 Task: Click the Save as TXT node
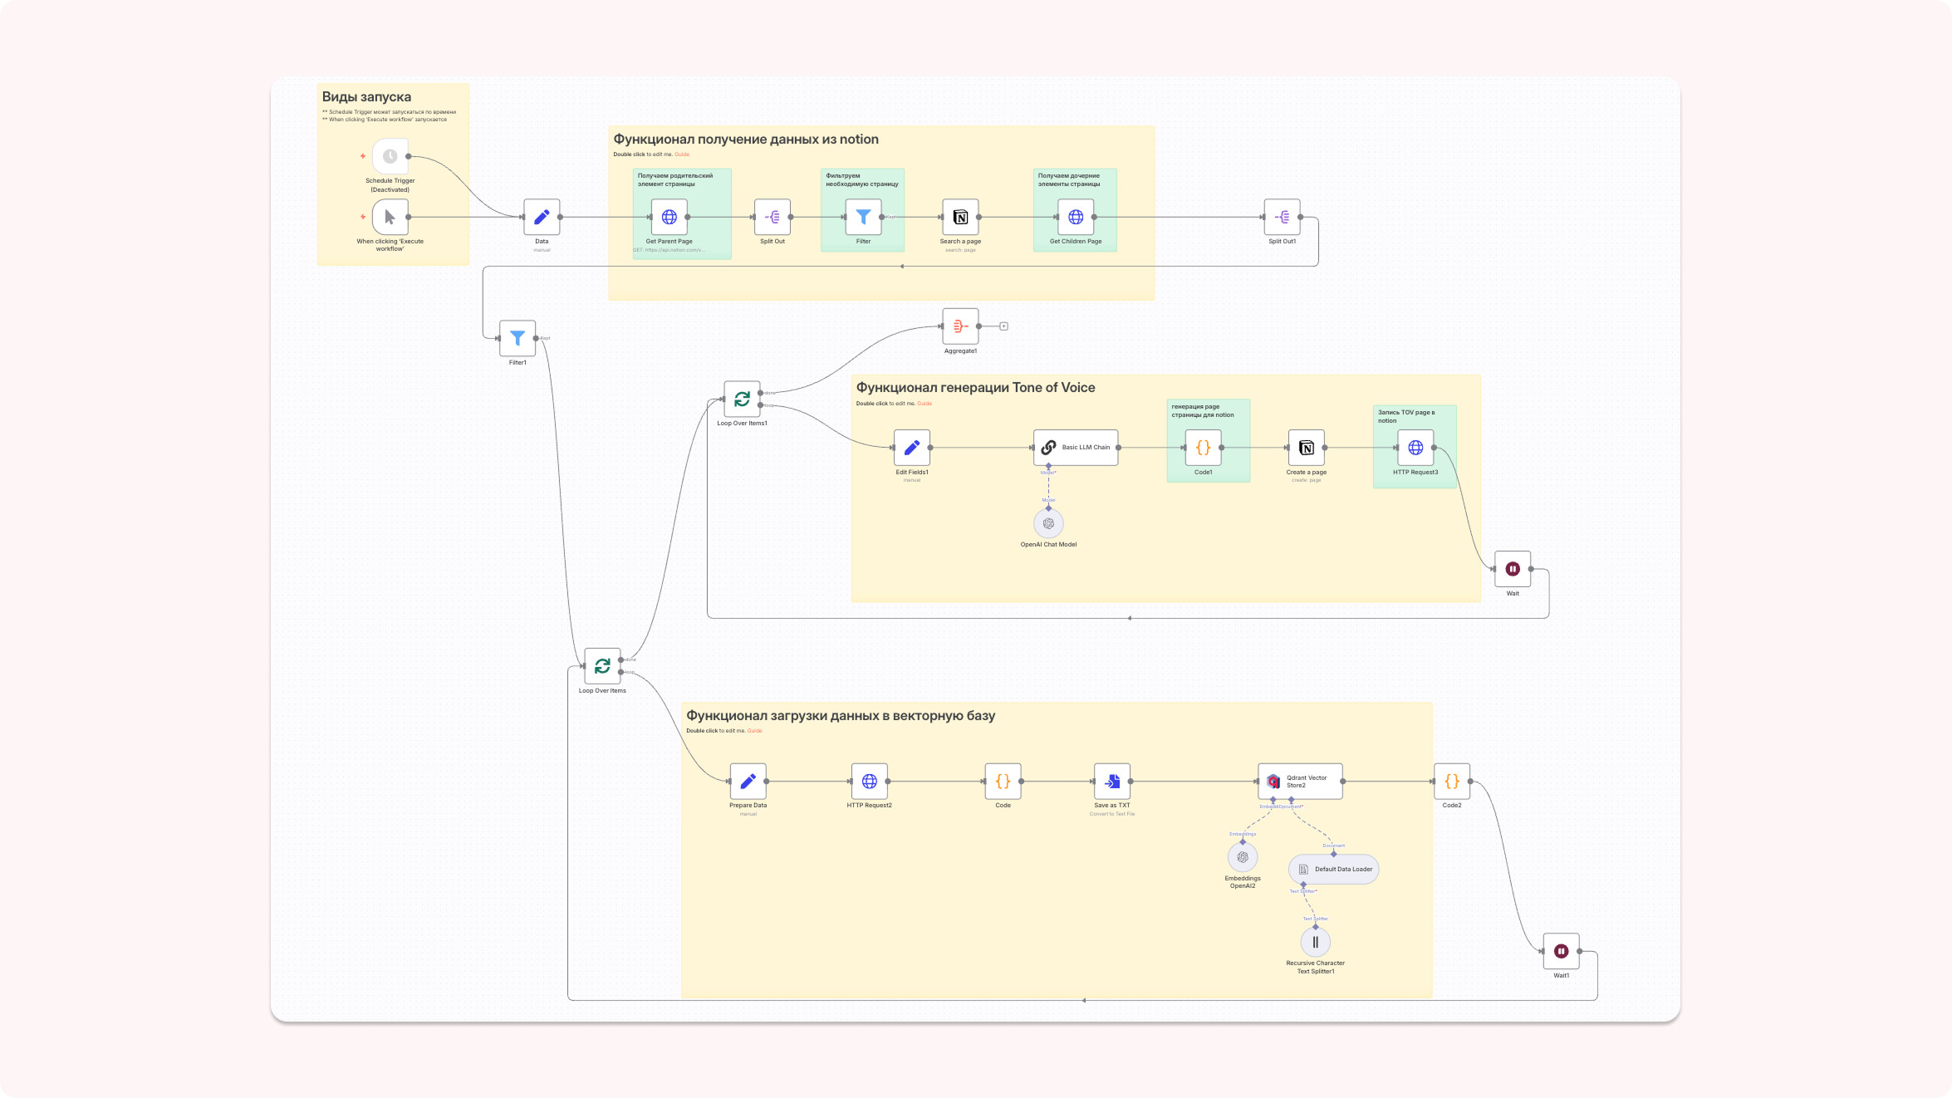click(1112, 782)
